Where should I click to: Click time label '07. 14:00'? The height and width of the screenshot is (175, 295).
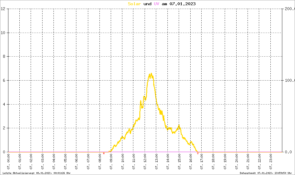168,162
